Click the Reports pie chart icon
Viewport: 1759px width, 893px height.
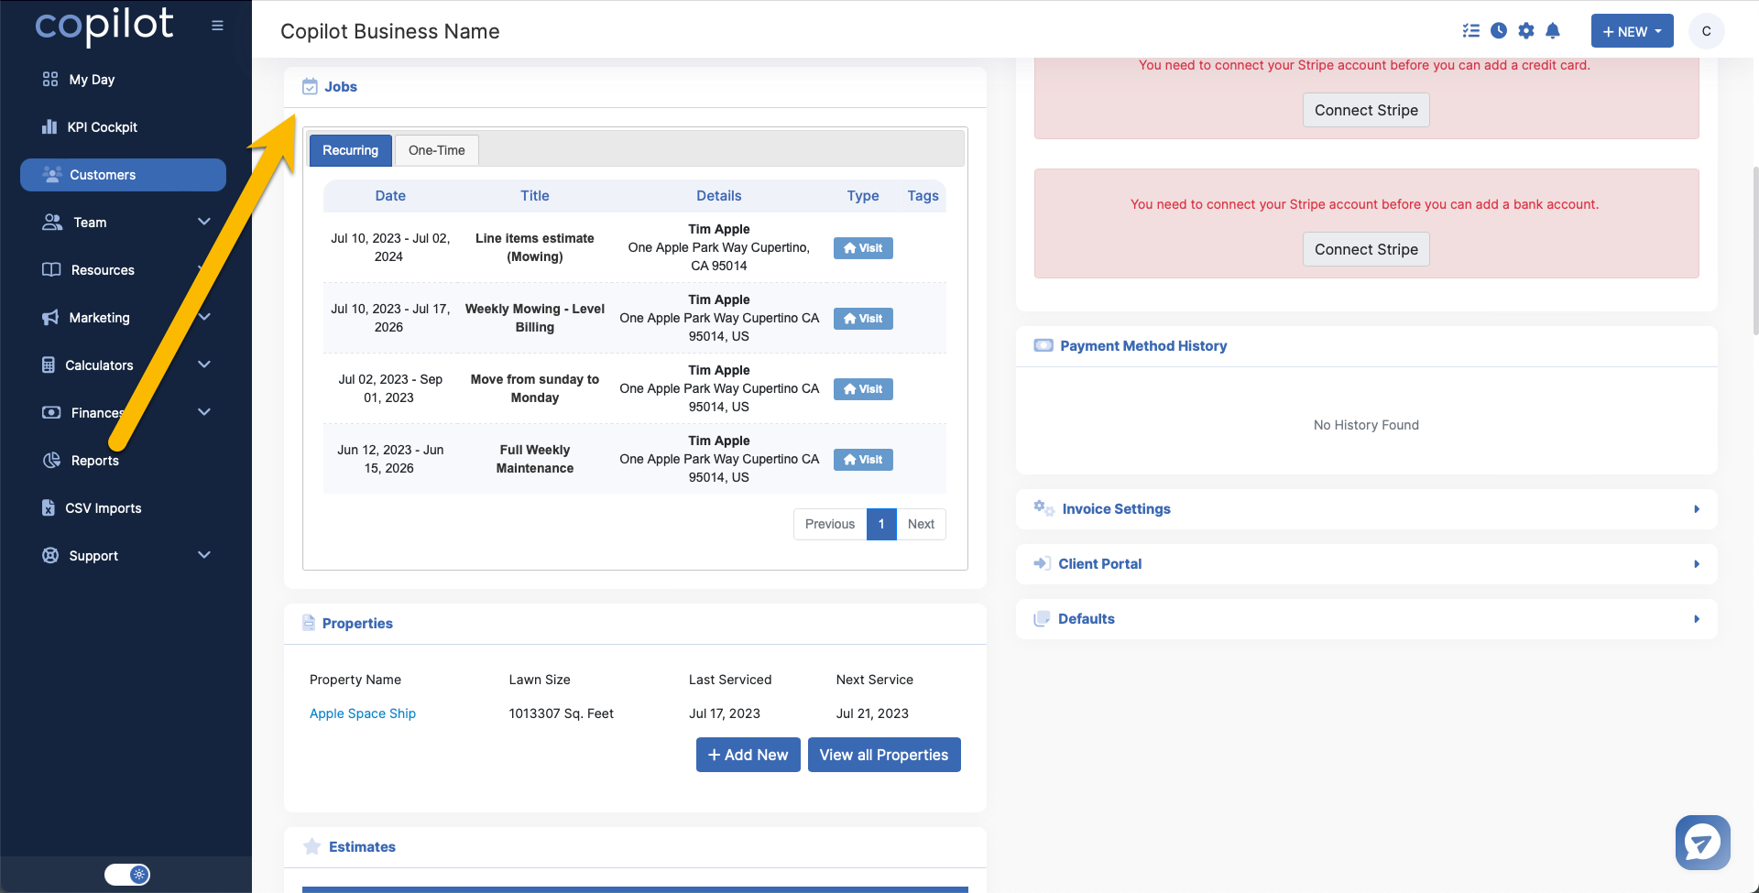(x=51, y=461)
